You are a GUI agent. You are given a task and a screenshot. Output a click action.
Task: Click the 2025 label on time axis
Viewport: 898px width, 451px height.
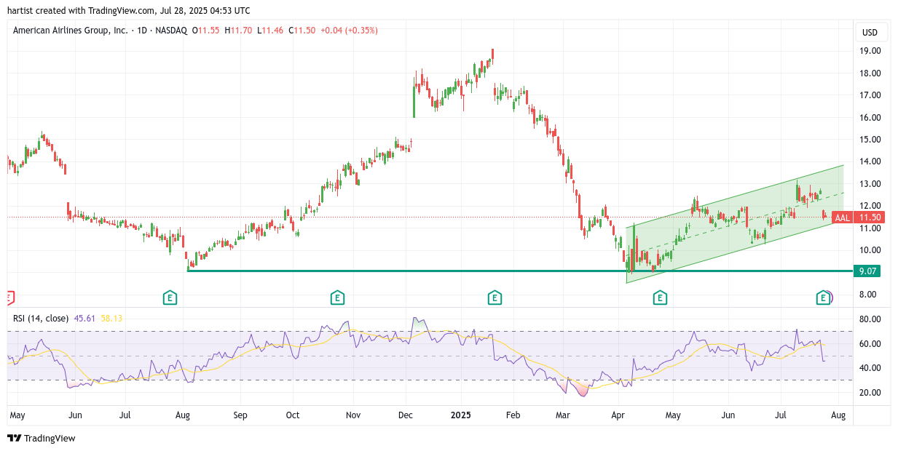460,415
